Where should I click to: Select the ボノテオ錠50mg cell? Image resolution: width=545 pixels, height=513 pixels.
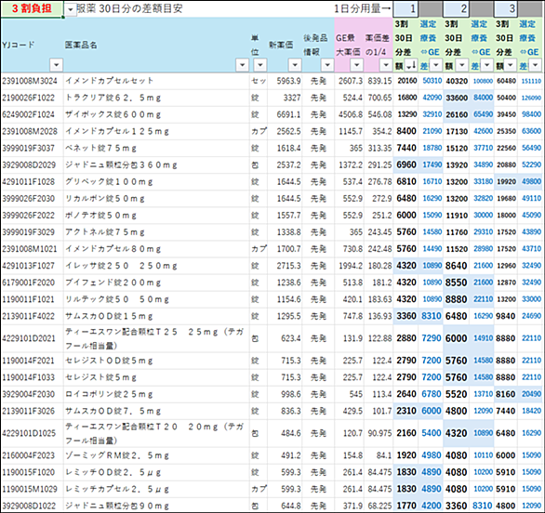pos(156,216)
